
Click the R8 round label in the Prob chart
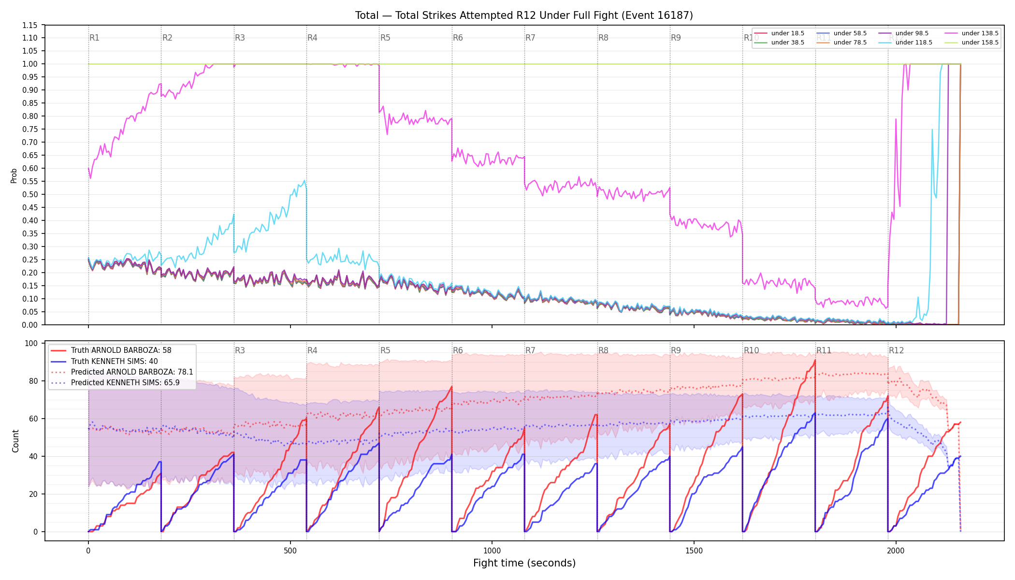point(603,38)
